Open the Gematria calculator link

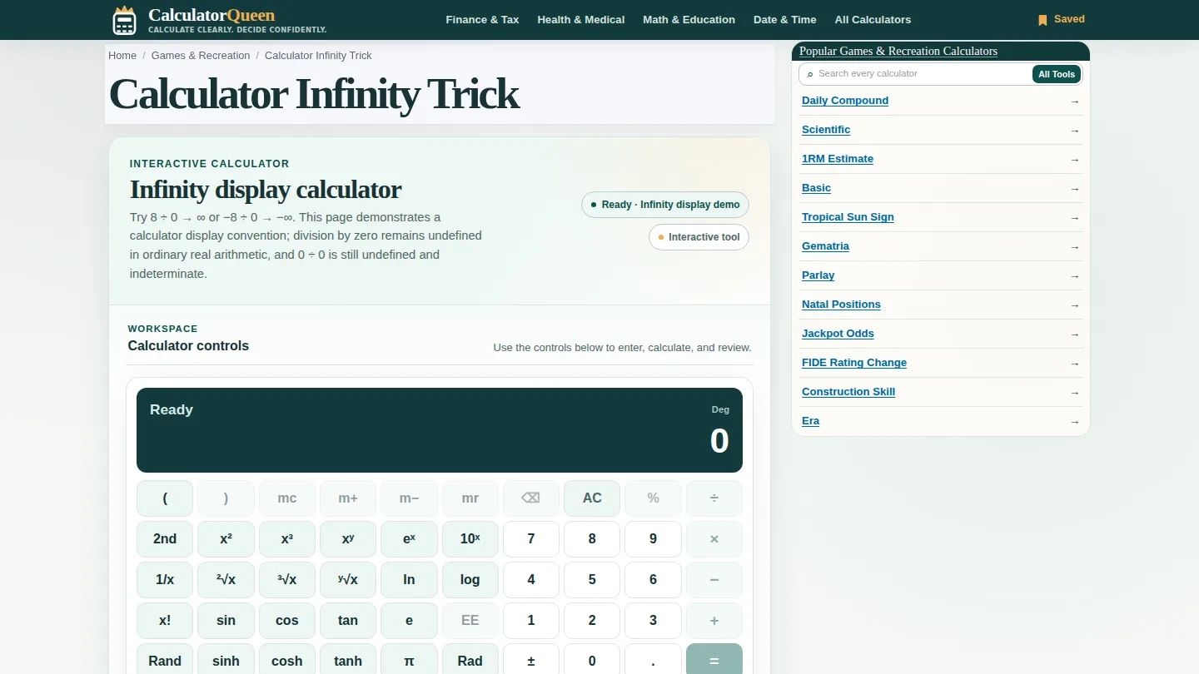pos(825,246)
